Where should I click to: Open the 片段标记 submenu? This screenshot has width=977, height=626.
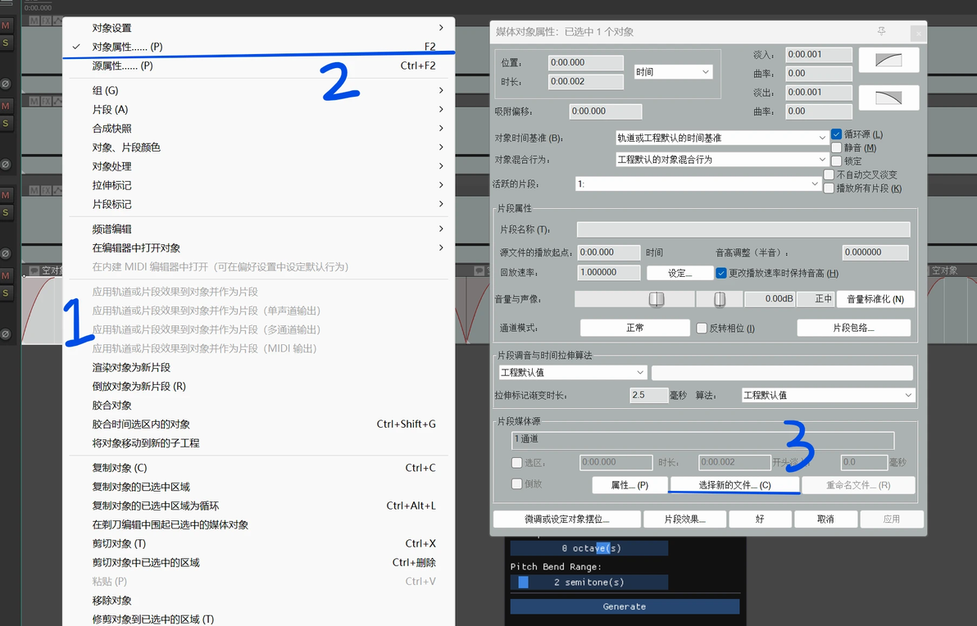(x=258, y=204)
